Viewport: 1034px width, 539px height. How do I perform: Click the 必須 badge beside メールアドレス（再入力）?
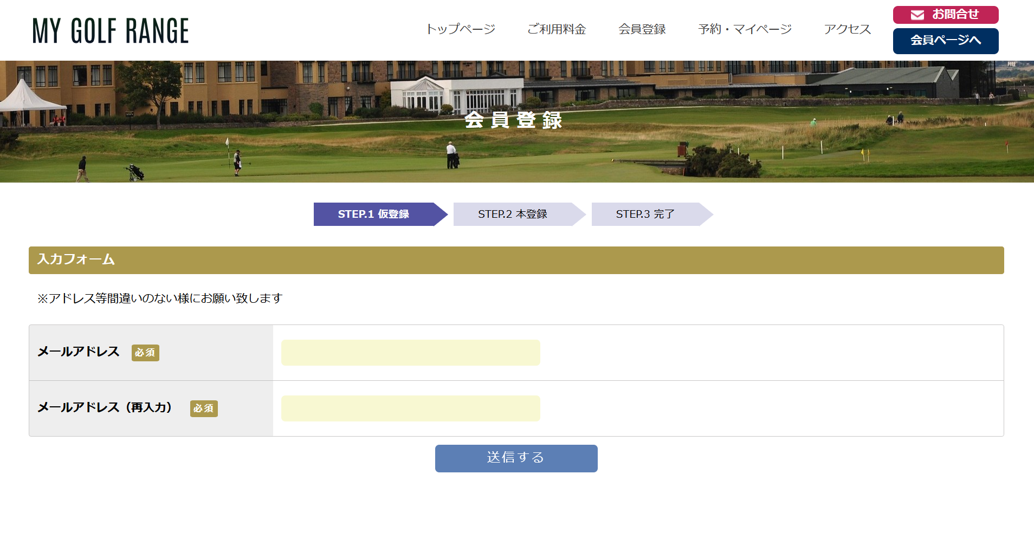pyautogui.click(x=204, y=408)
